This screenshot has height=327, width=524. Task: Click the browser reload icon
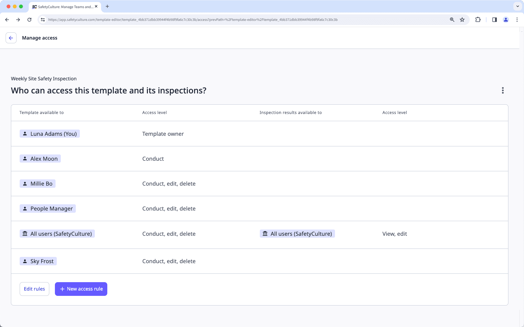click(29, 20)
